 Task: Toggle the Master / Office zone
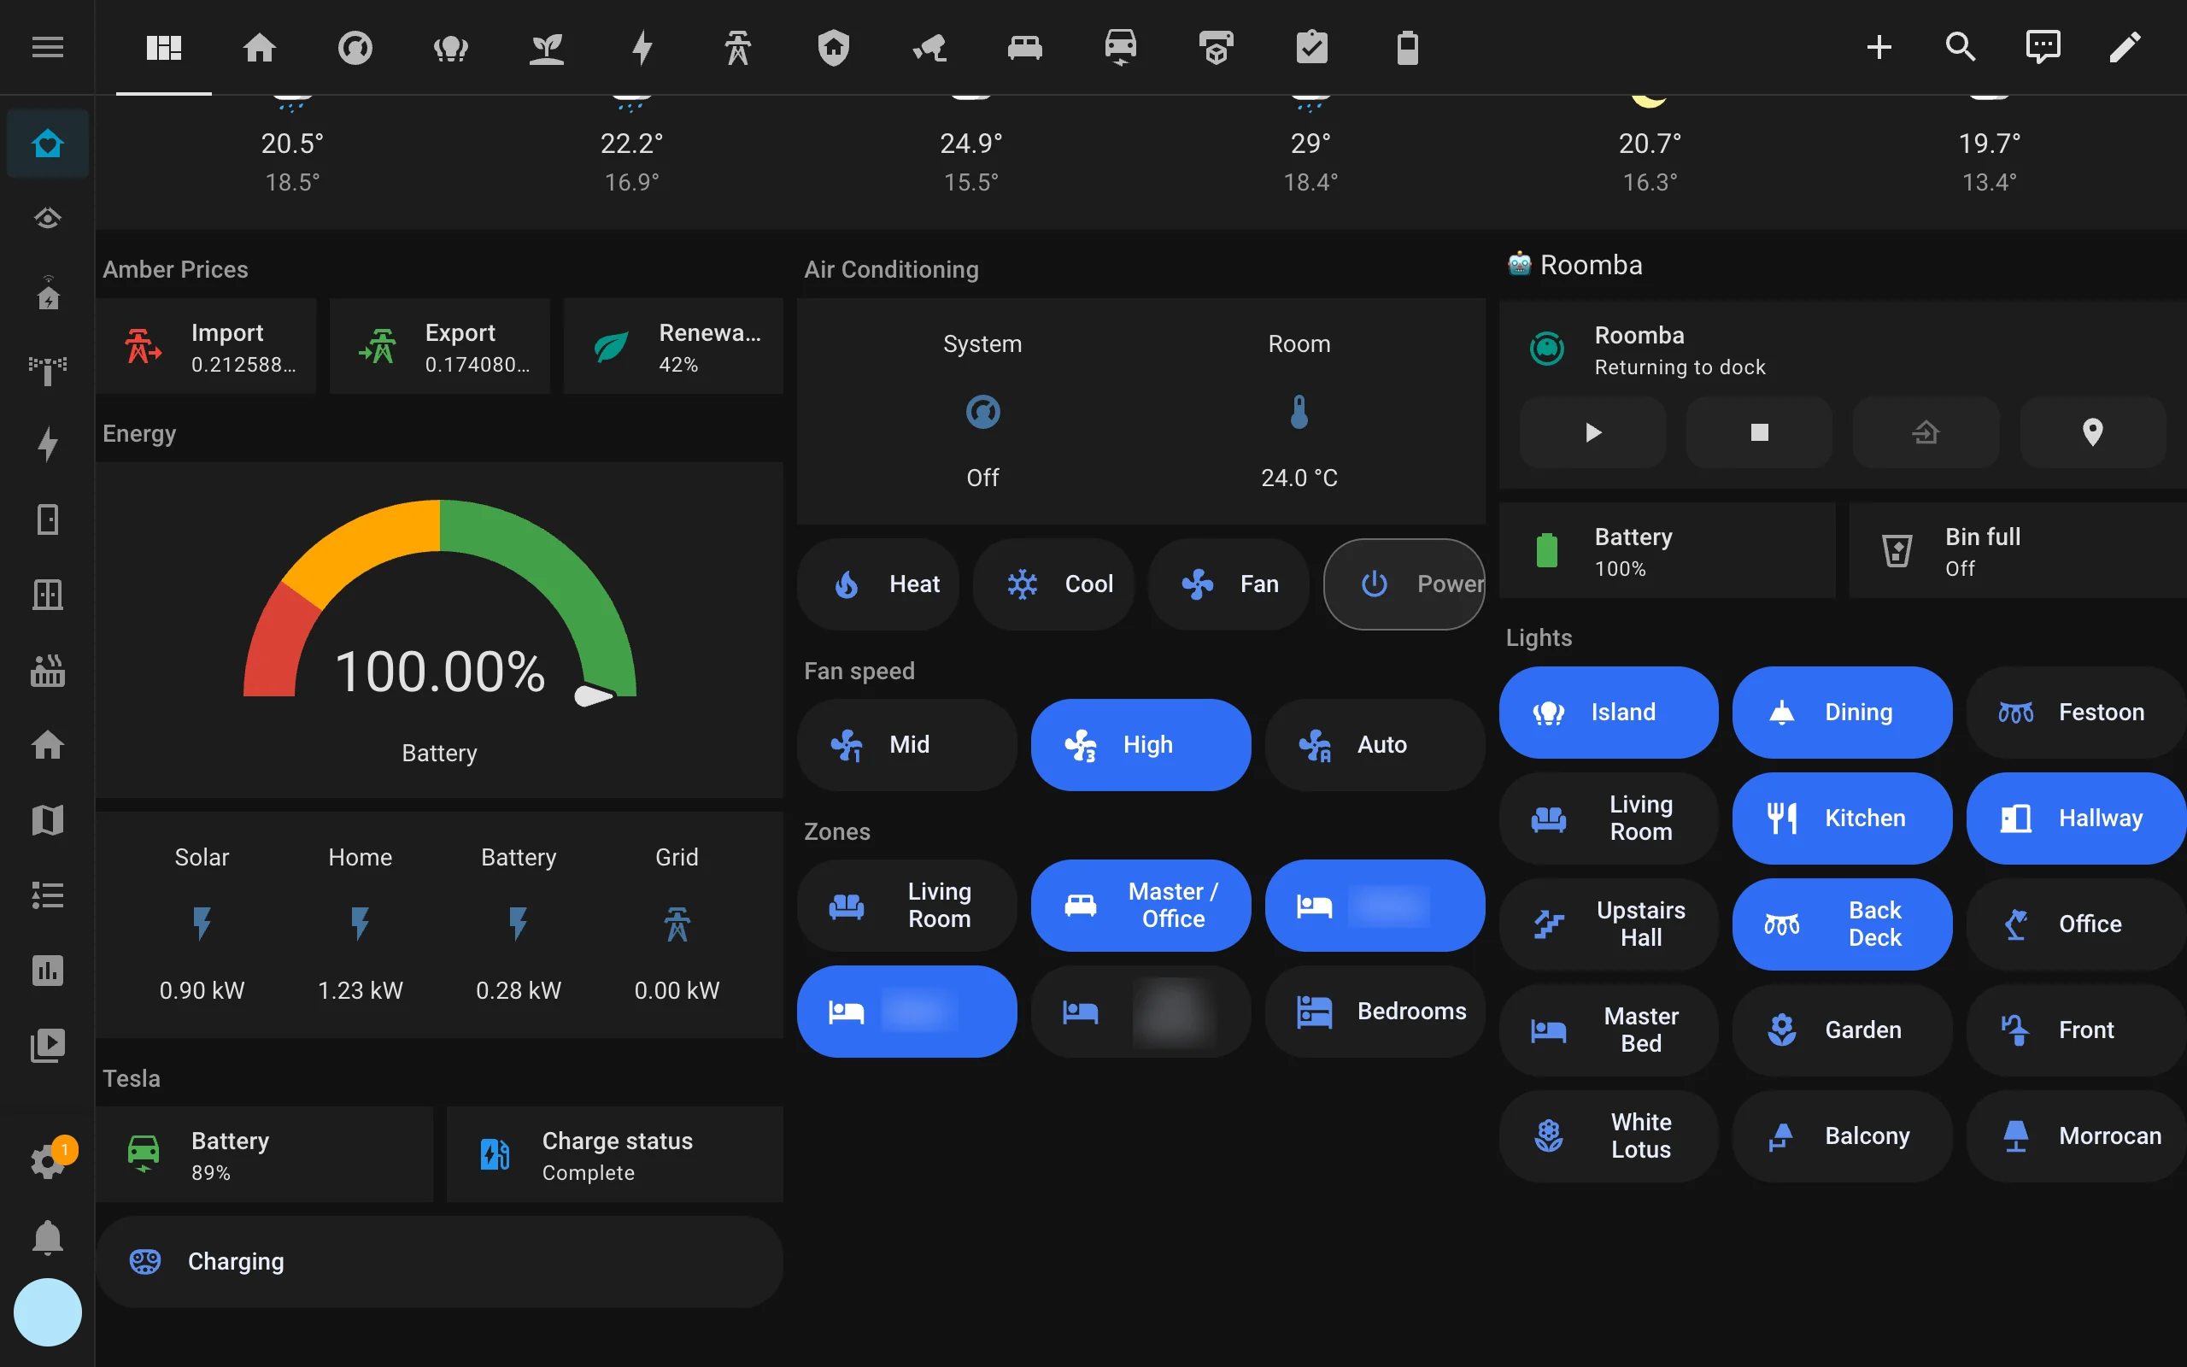tap(1140, 905)
